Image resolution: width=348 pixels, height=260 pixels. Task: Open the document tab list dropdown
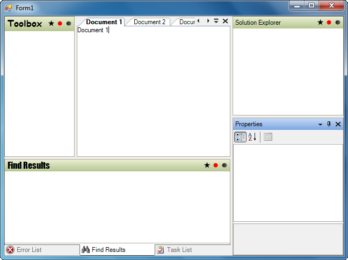pyautogui.click(x=216, y=21)
